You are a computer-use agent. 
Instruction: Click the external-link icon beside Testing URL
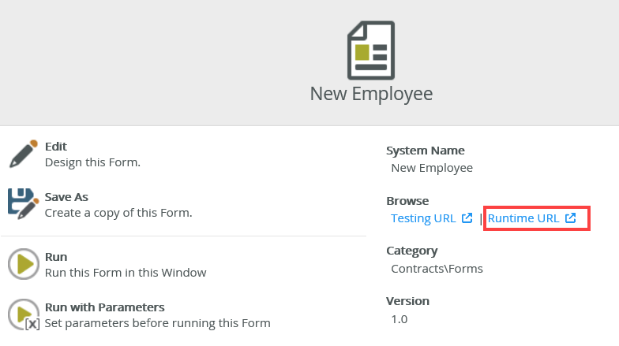467,218
